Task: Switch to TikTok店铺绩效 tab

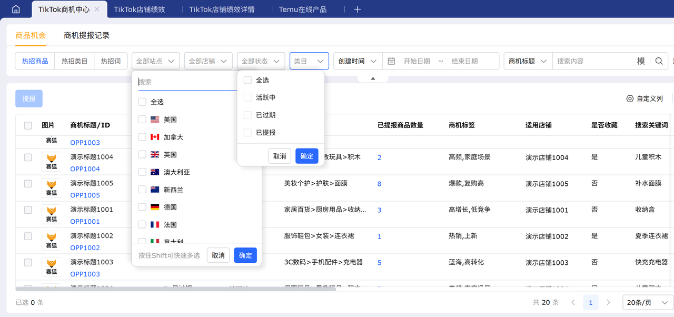Action: [x=139, y=9]
